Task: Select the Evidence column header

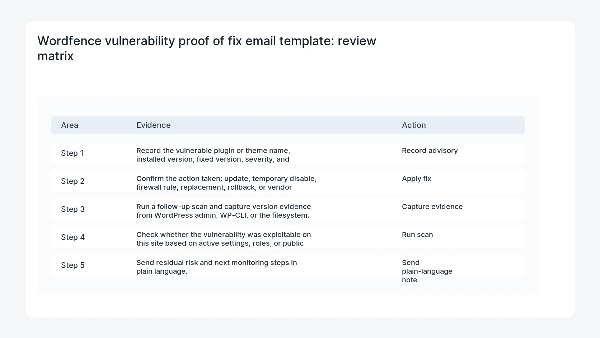Action: (154, 125)
